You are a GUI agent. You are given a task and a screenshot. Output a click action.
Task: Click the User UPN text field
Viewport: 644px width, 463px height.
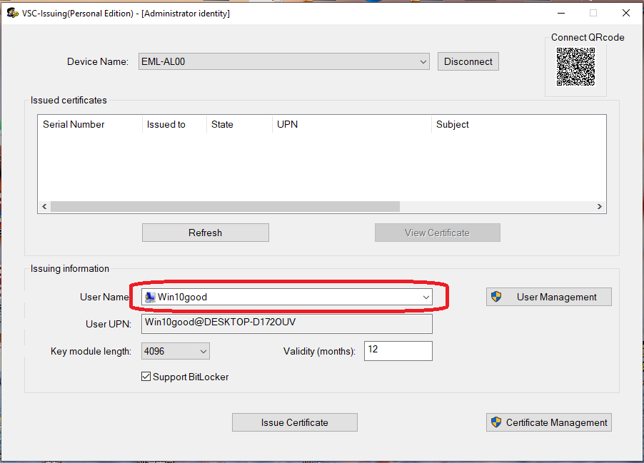coord(286,324)
